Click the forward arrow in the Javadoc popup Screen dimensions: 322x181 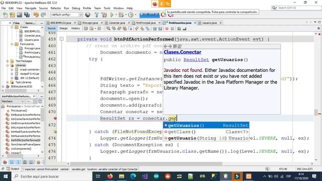[170, 46]
